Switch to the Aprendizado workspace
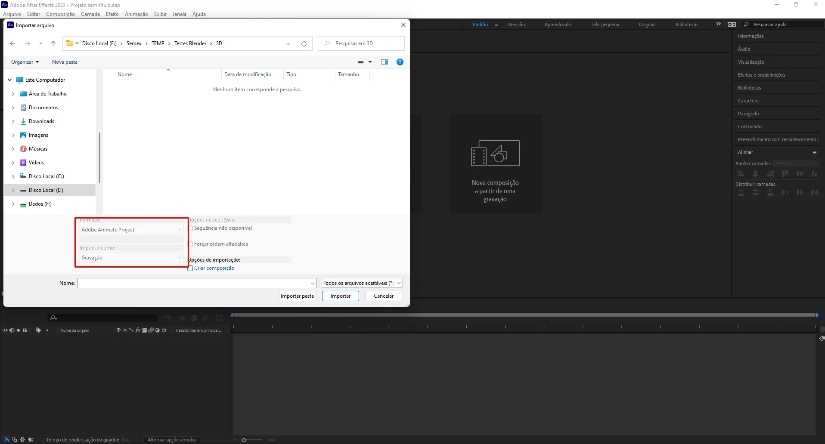 coord(558,25)
